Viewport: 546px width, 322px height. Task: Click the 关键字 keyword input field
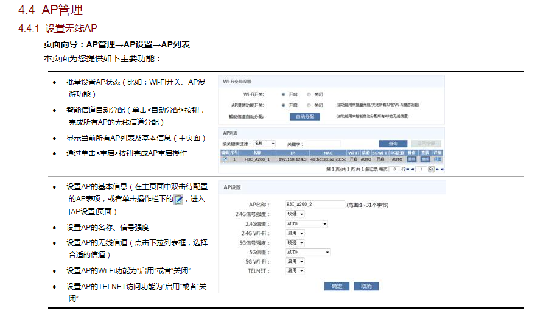[323, 144]
